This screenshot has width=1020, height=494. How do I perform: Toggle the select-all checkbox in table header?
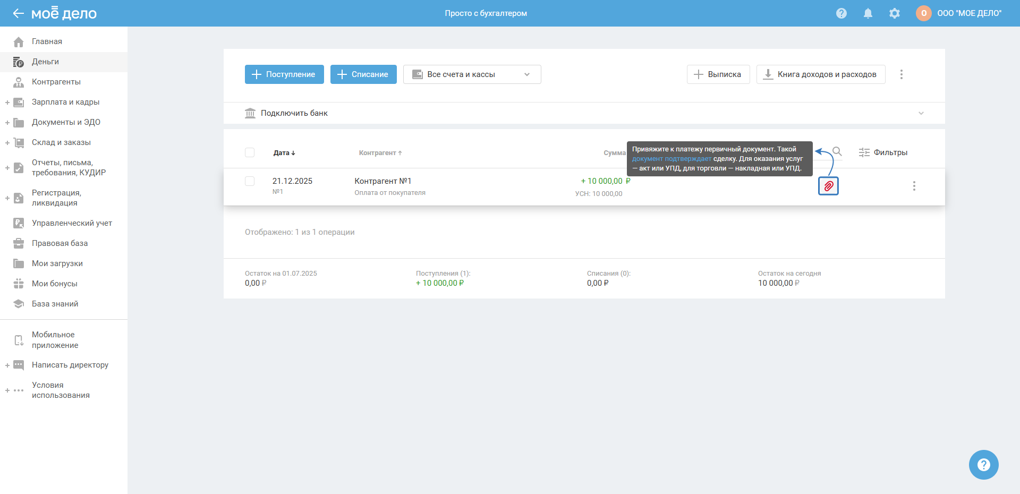pyautogui.click(x=250, y=152)
